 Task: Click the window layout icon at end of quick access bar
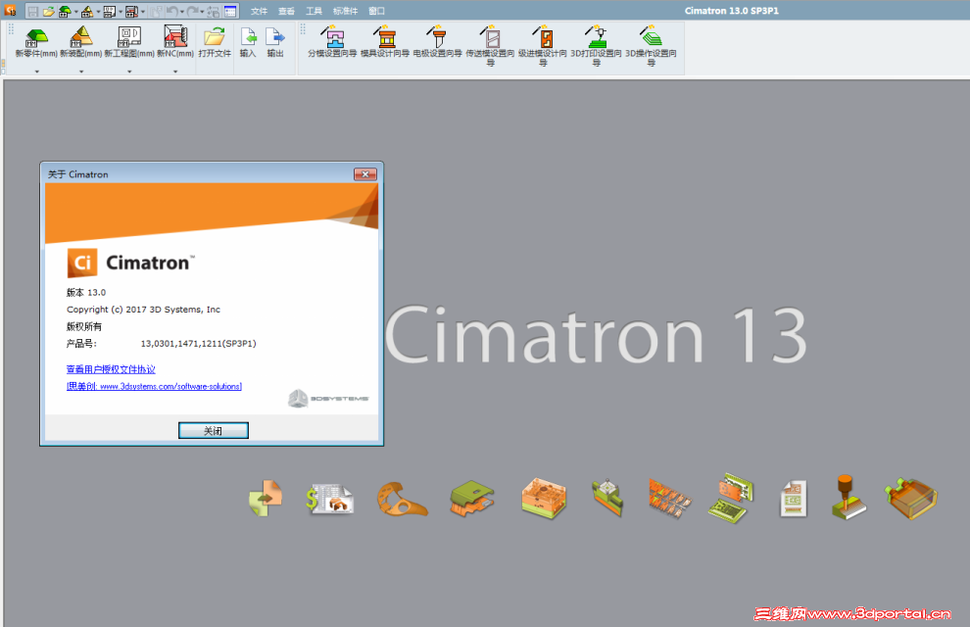point(230,11)
